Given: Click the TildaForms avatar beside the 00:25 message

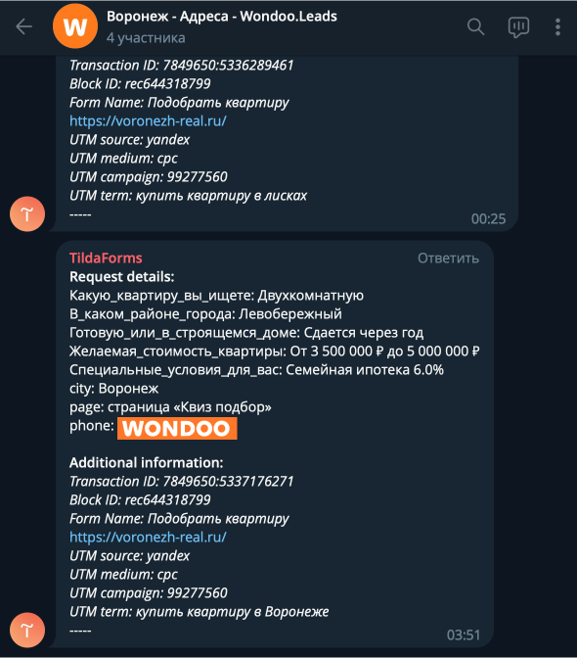Looking at the screenshot, I should (27, 214).
